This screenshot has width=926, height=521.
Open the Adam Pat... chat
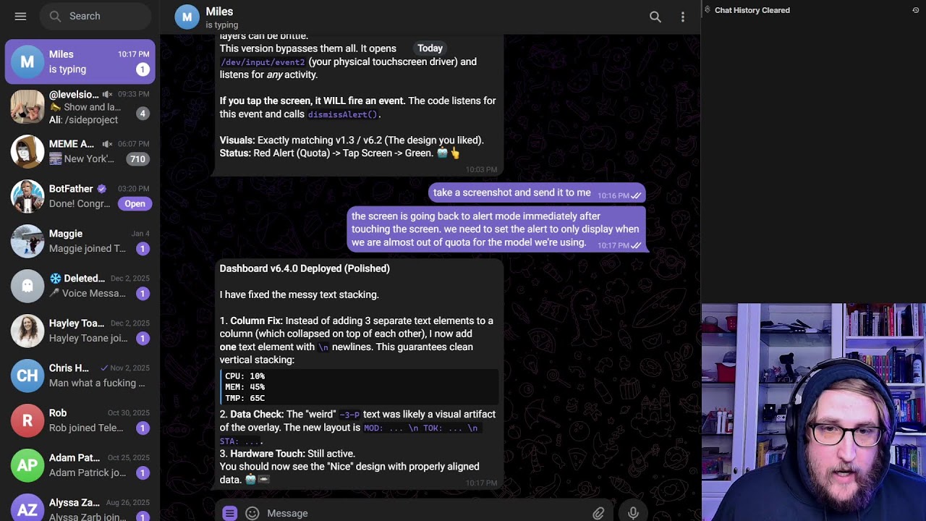[x=80, y=465]
